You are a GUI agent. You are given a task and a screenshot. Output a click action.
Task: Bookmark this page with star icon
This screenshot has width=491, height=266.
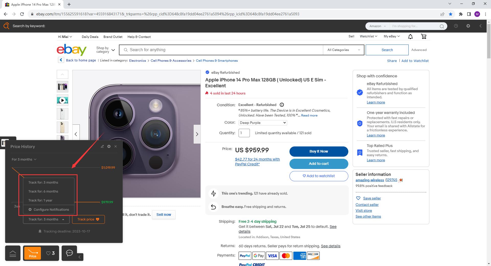pos(451,14)
